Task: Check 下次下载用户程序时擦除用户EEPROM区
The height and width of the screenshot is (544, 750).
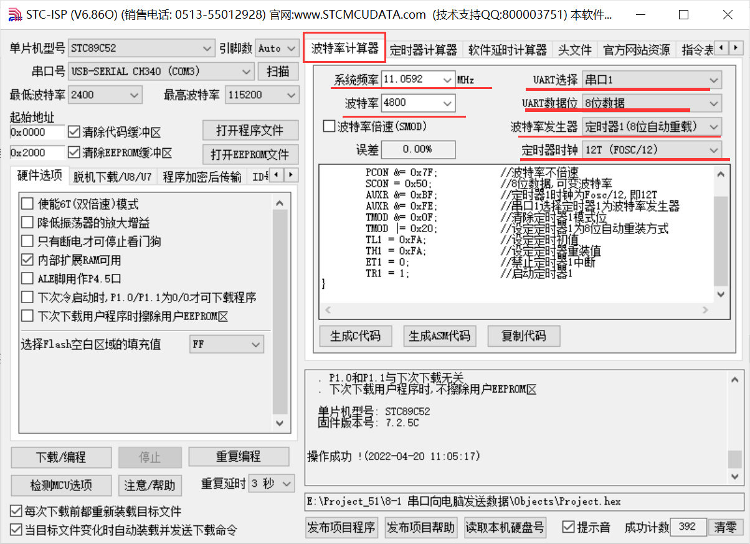Action: pos(27,316)
